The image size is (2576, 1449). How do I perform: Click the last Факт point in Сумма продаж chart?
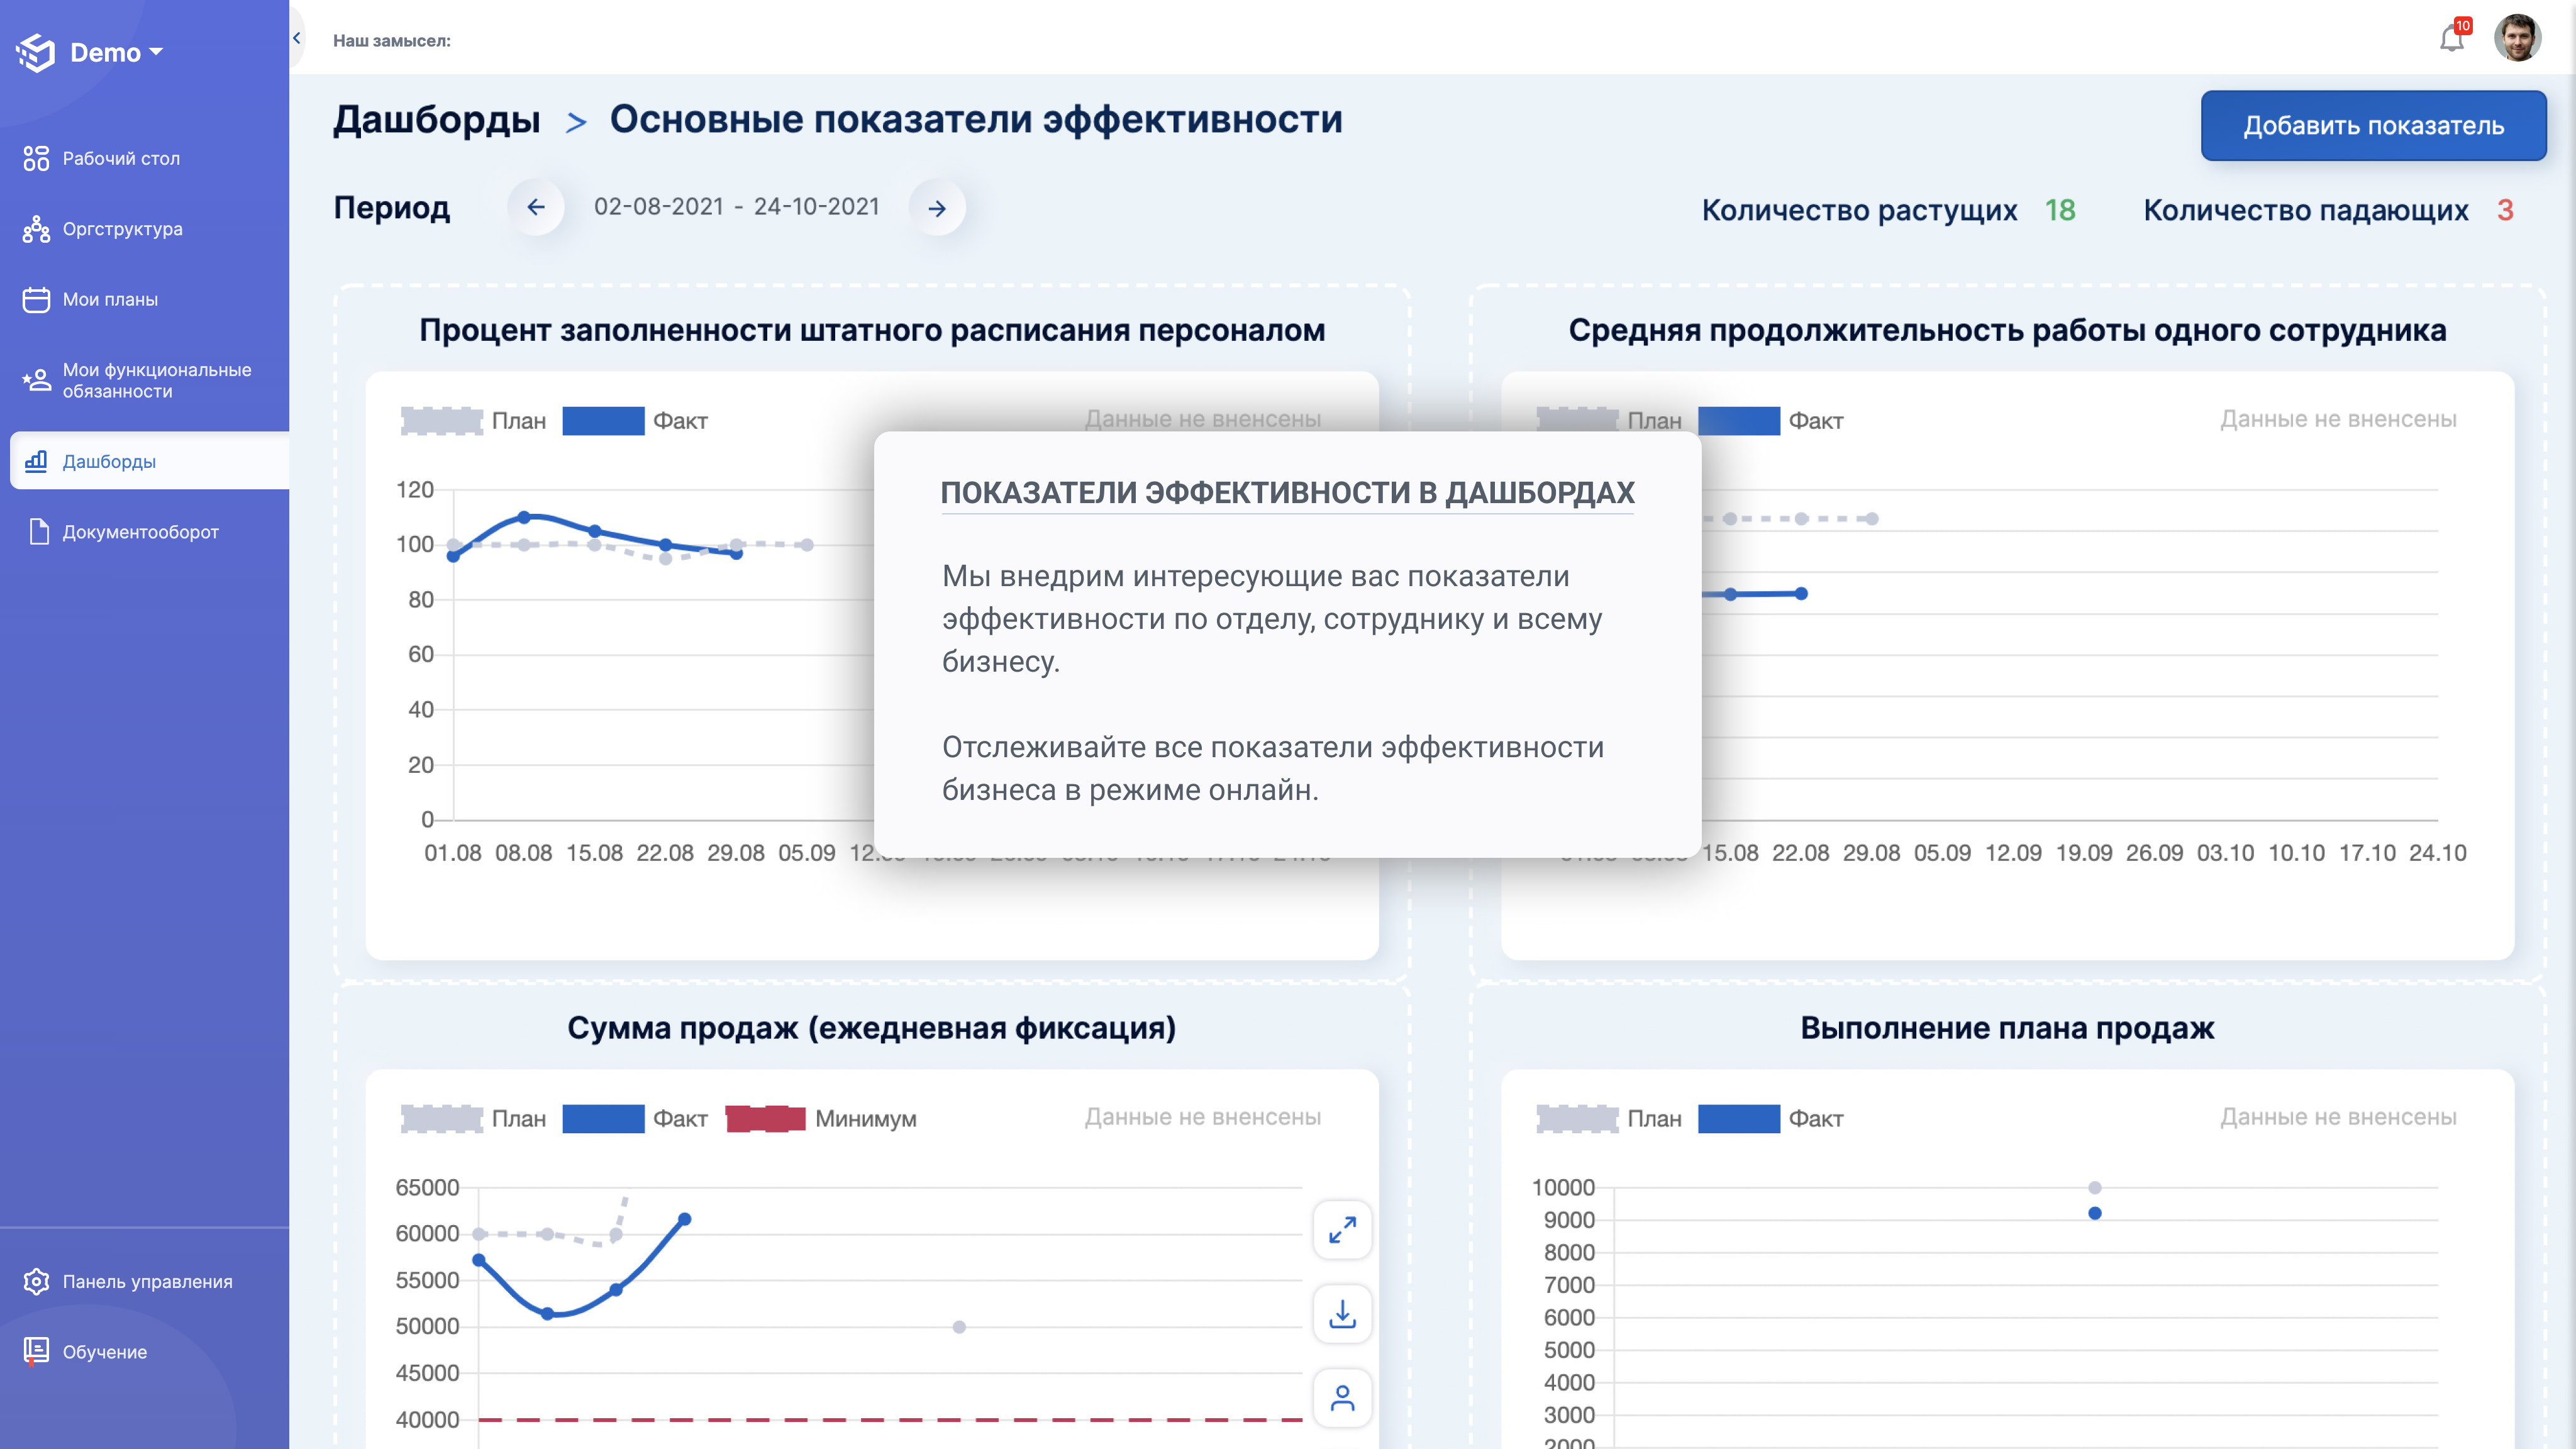click(685, 1219)
